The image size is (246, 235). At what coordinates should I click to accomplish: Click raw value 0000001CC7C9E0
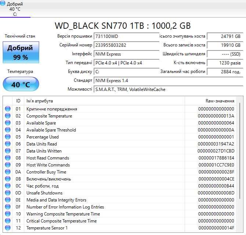click(x=216, y=165)
